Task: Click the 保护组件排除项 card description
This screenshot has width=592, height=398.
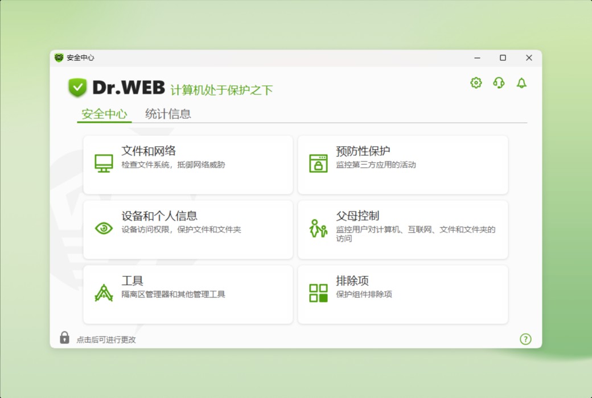Action: pyautogui.click(x=364, y=293)
